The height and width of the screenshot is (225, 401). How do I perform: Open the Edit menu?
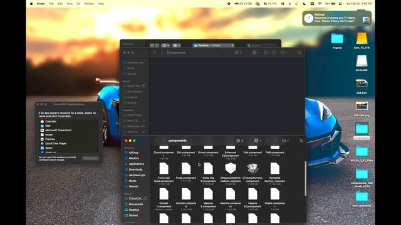(60, 4)
